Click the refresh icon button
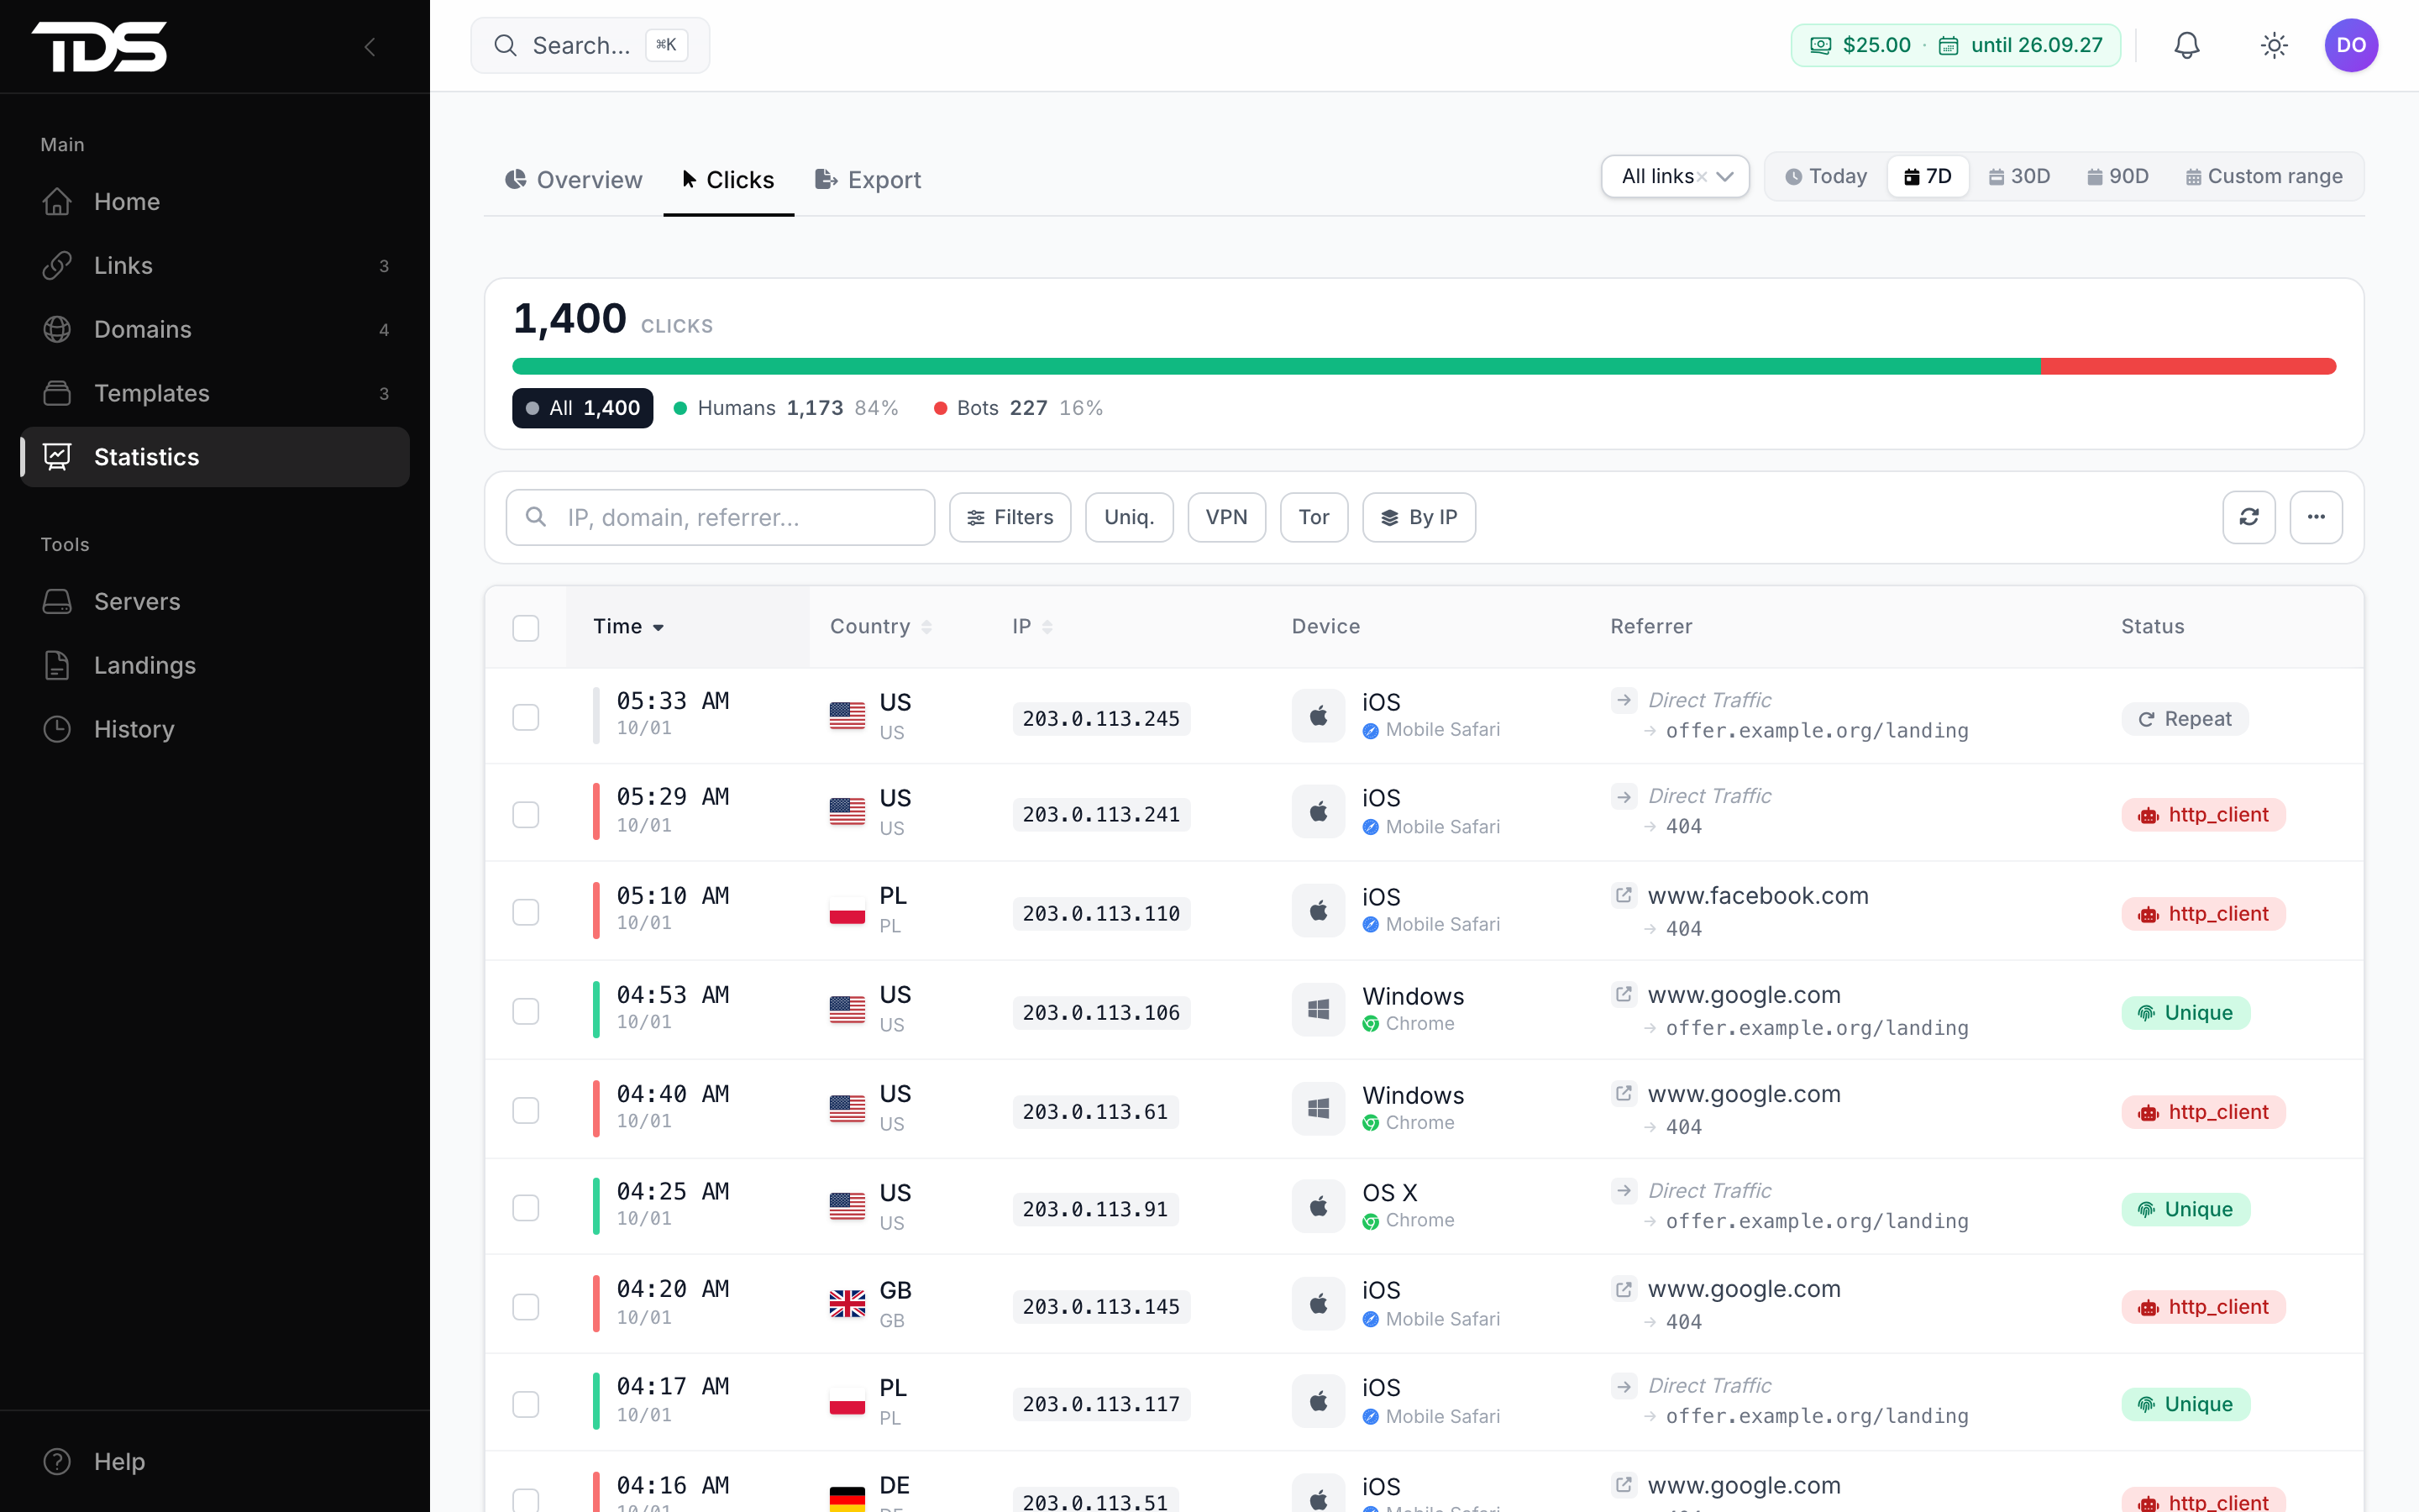Screen dimensions: 2419x1512 tap(2249, 517)
